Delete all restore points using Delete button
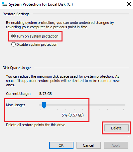Screen dimensions: 133x152 116,128
